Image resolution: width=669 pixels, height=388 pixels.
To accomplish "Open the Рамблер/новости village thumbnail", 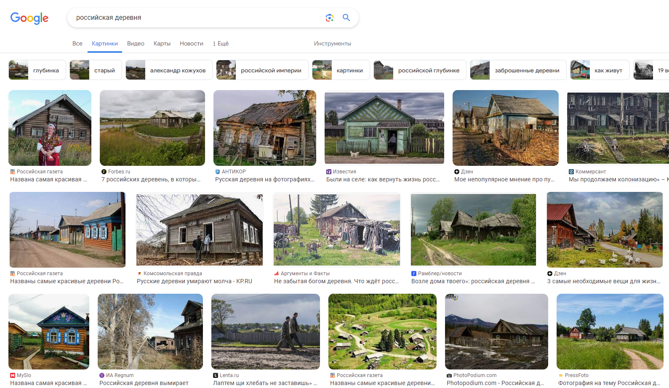I will click(x=473, y=230).
